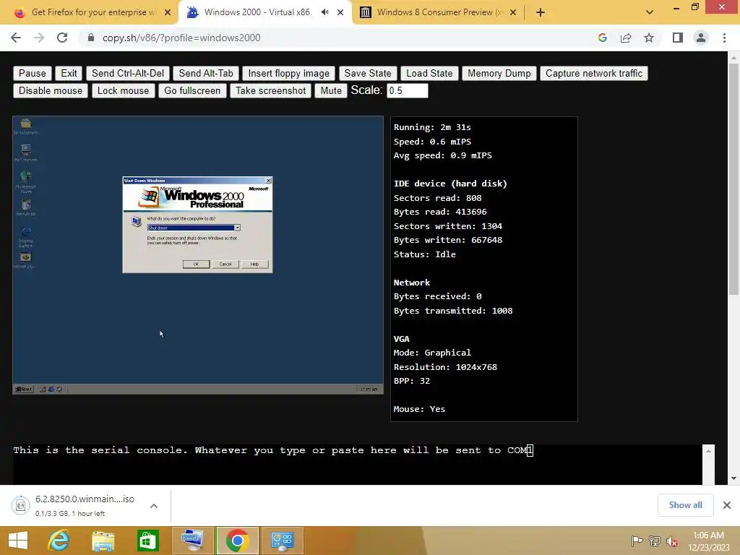Switch to Windows 8 Consumer Preview tab
Image resolution: width=740 pixels, height=555 pixels.
(x=439, y=12)
